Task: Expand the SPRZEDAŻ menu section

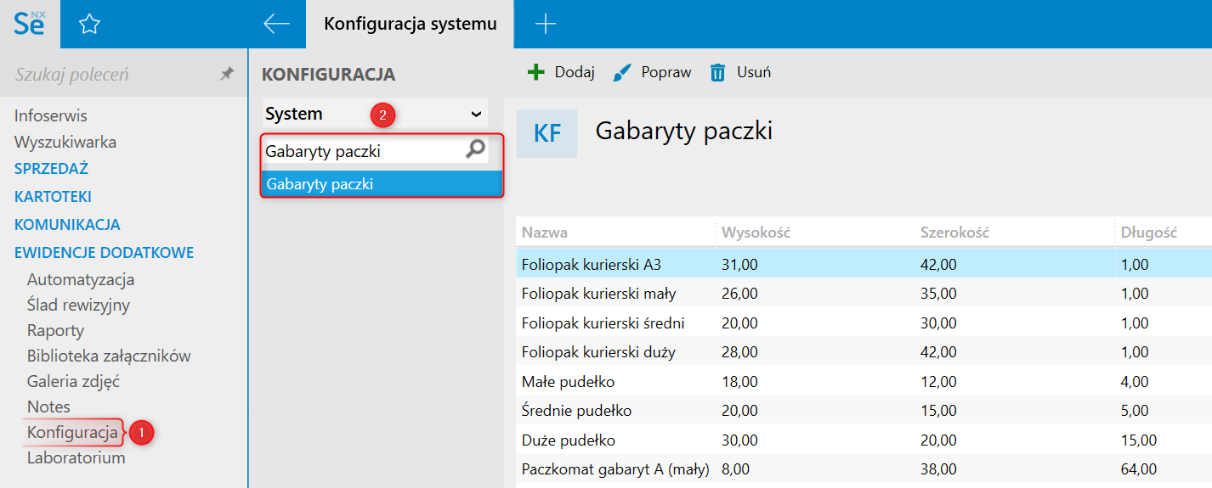Action: coord(51,169)
